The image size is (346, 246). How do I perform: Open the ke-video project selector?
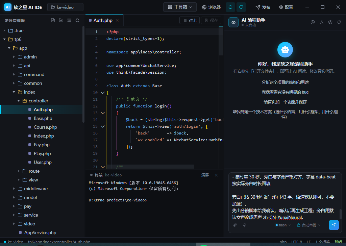tap(65, 7)
